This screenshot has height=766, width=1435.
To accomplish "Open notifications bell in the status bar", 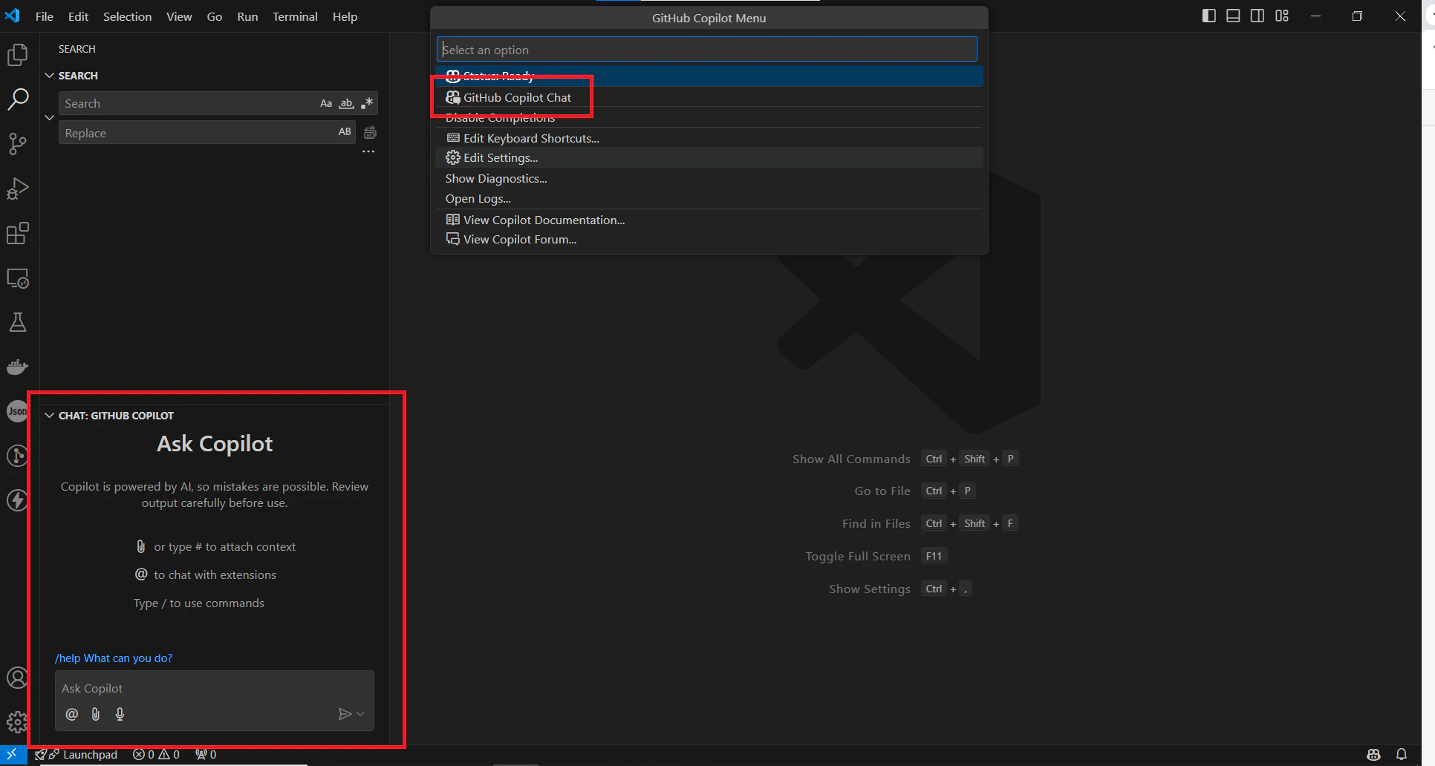I will click(x=1402, y=754).
